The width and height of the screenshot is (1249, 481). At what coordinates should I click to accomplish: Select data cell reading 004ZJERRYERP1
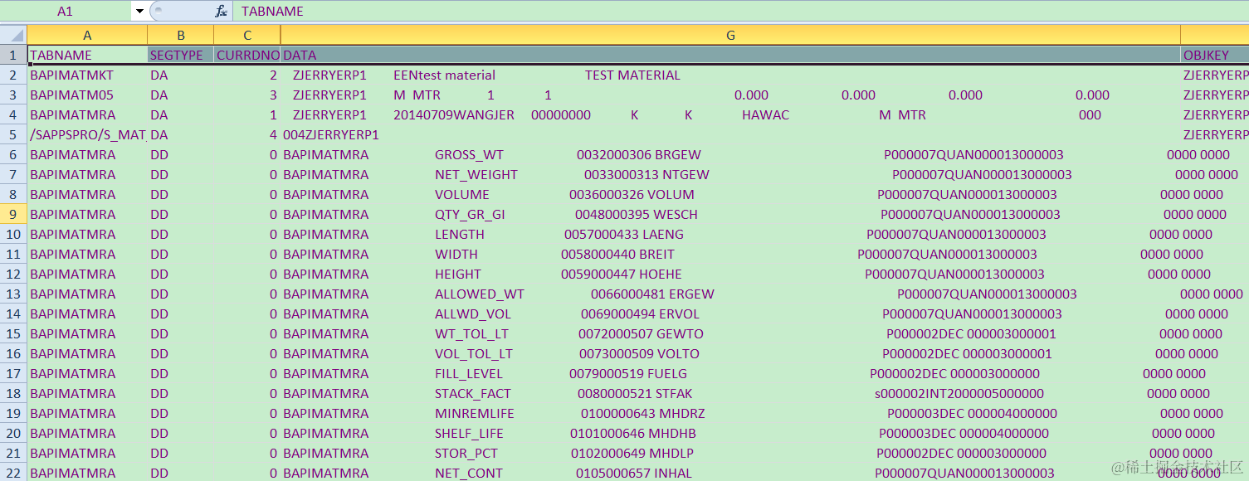tap(730, 134)
